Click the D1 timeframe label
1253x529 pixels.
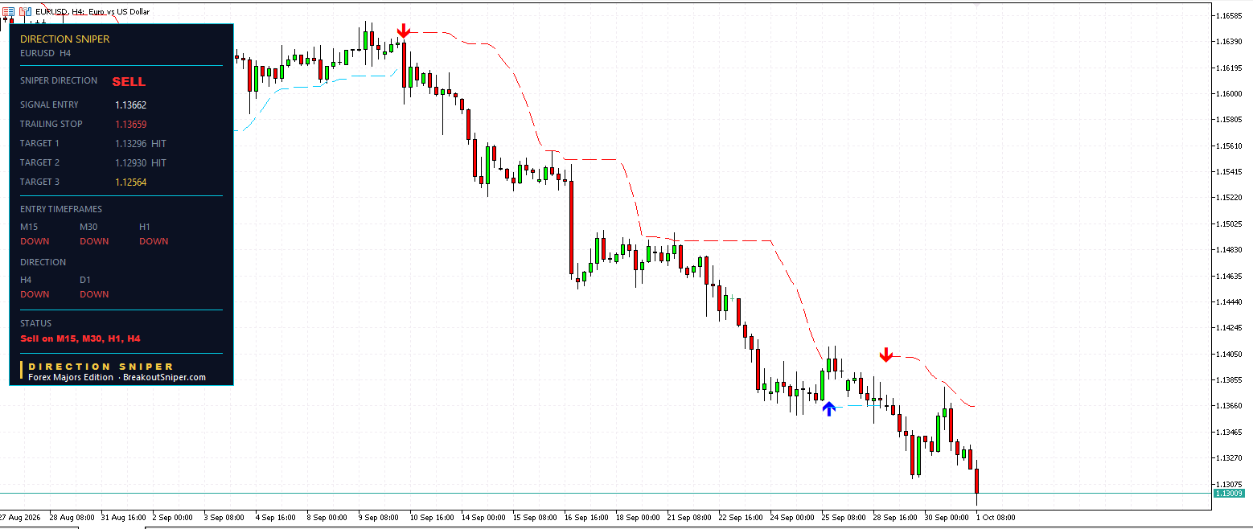85,280
